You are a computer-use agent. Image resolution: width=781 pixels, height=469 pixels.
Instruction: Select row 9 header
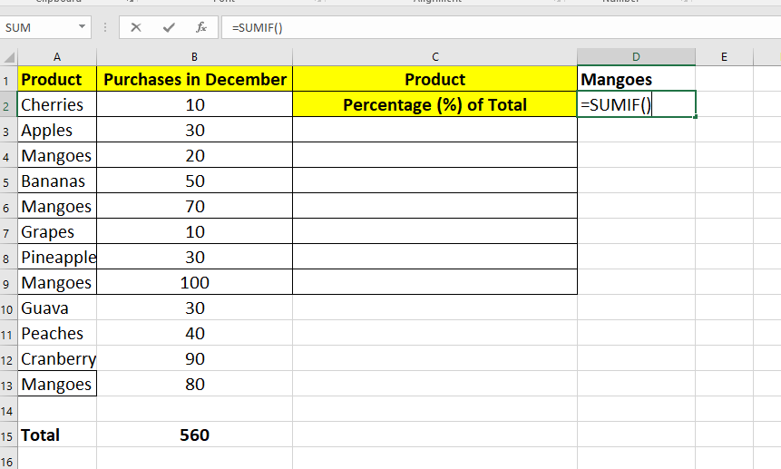coord(8,283)
